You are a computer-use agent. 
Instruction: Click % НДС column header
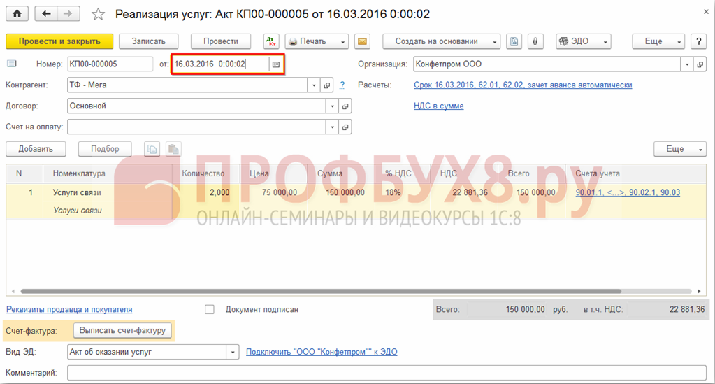402,173
